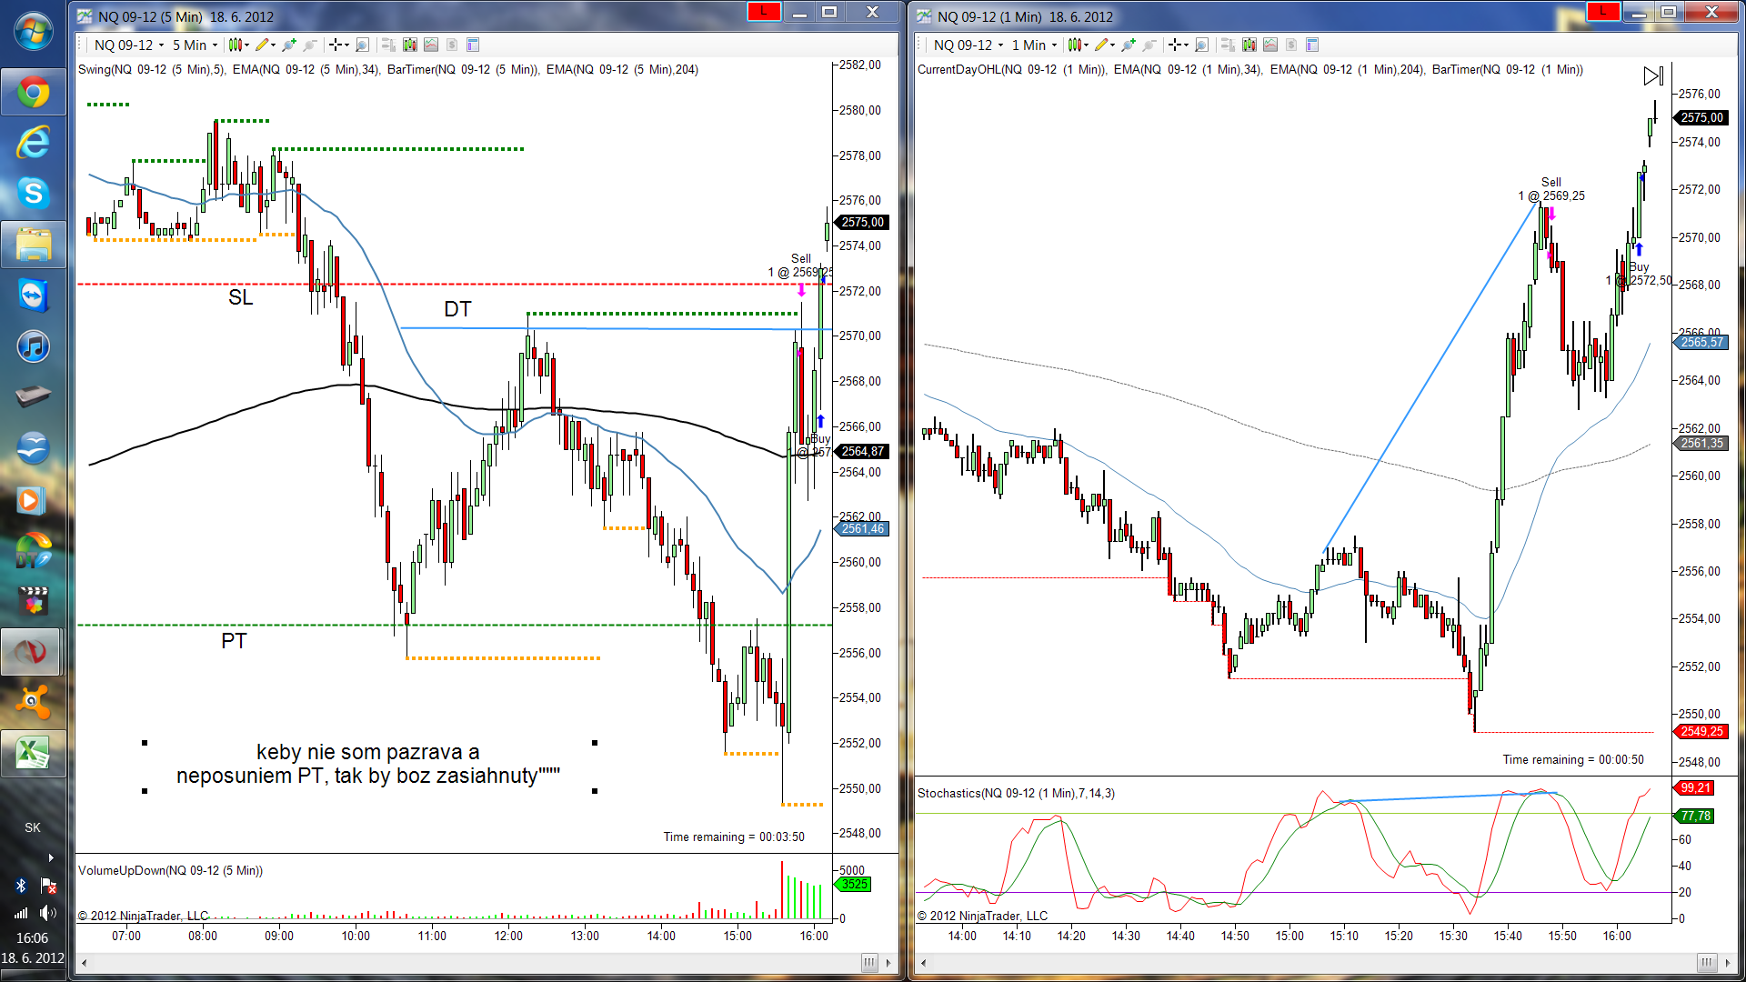Open Google Chrome from the taskbar

click(33, 92)
